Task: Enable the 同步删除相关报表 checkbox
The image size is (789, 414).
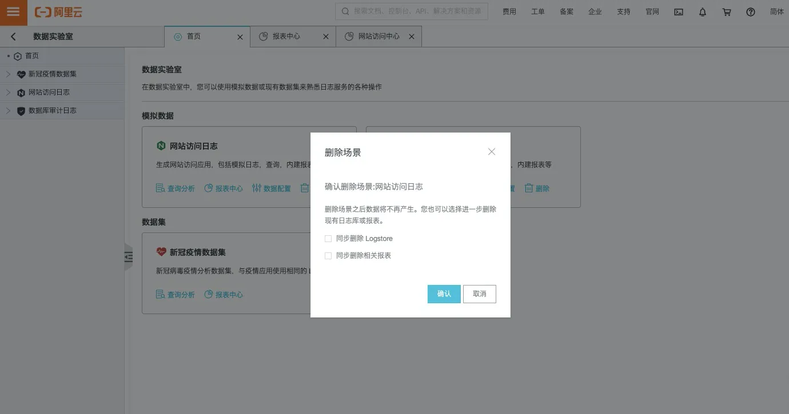Action: pos(328,256)
